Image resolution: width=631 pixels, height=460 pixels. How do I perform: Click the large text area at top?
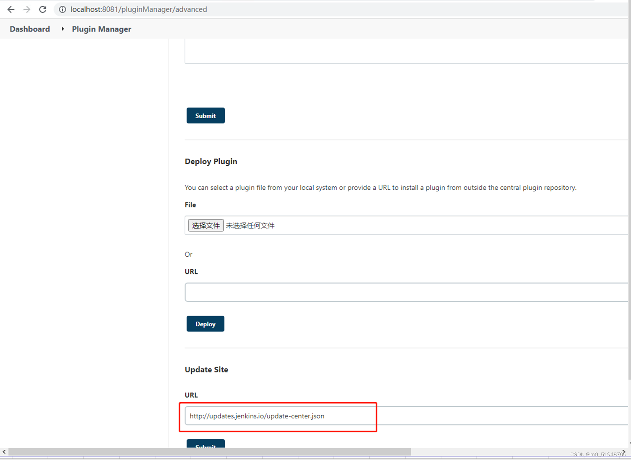(x=406, y=51)
